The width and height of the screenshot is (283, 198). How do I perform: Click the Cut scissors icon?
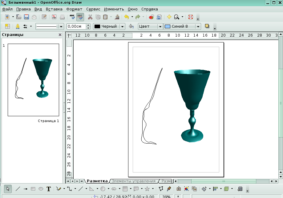90,17
